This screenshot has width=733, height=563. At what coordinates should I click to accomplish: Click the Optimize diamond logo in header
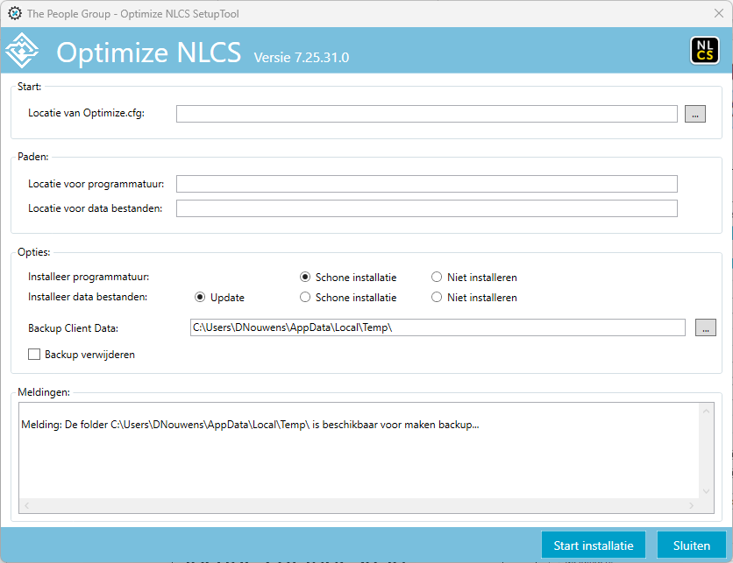point(22,51)
